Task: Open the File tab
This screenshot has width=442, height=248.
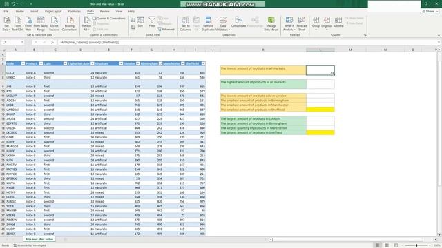Action: [x=6, y=12]
